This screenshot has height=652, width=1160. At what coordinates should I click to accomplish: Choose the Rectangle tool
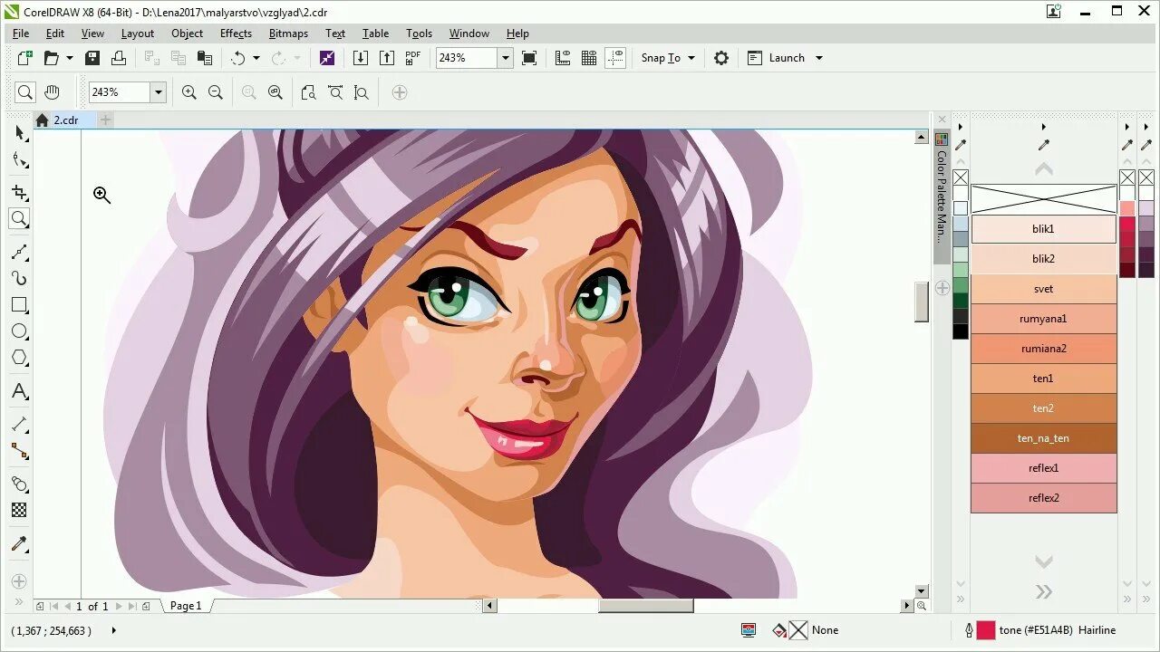(x=20, y=305)
